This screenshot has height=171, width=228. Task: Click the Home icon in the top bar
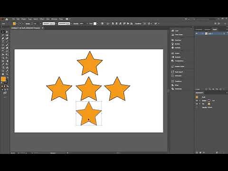(7, 19)
